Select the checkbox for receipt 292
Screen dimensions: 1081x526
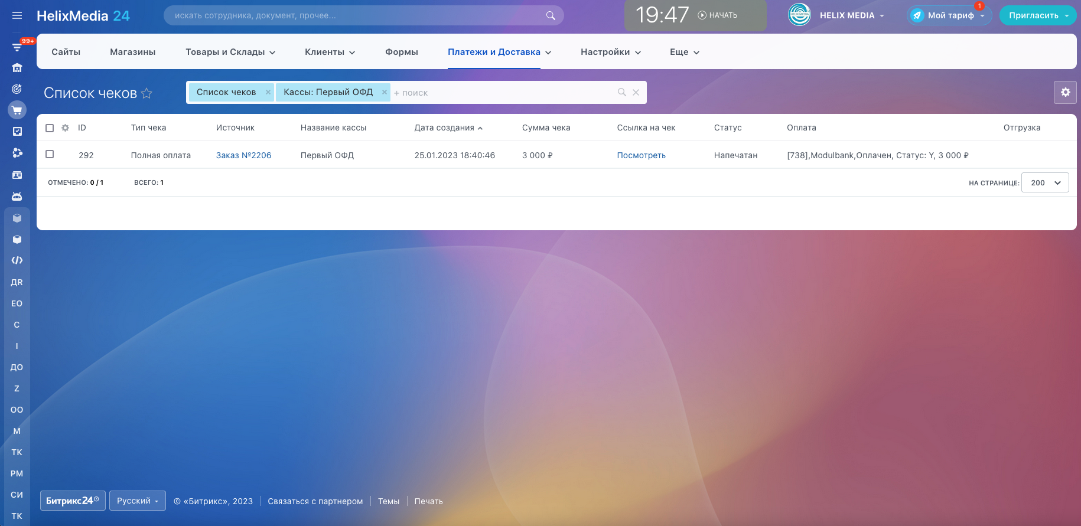[50, 155]
